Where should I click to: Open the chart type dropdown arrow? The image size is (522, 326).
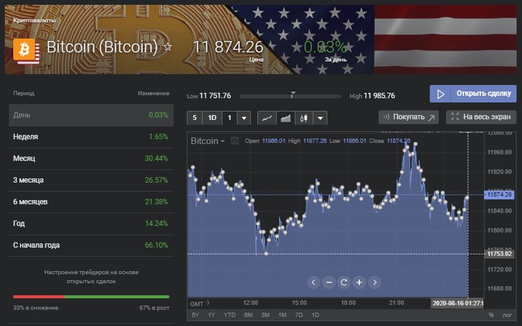coord(321,118)
